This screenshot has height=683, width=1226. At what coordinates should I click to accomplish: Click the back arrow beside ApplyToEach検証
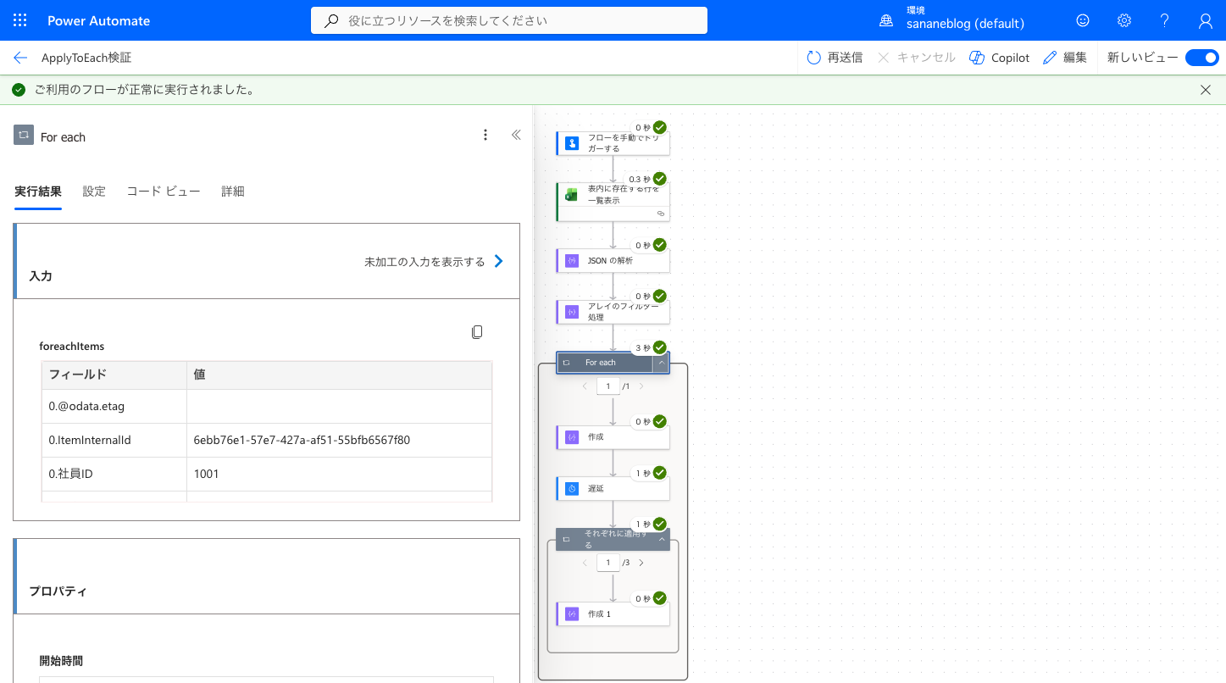tap(20, 58)
